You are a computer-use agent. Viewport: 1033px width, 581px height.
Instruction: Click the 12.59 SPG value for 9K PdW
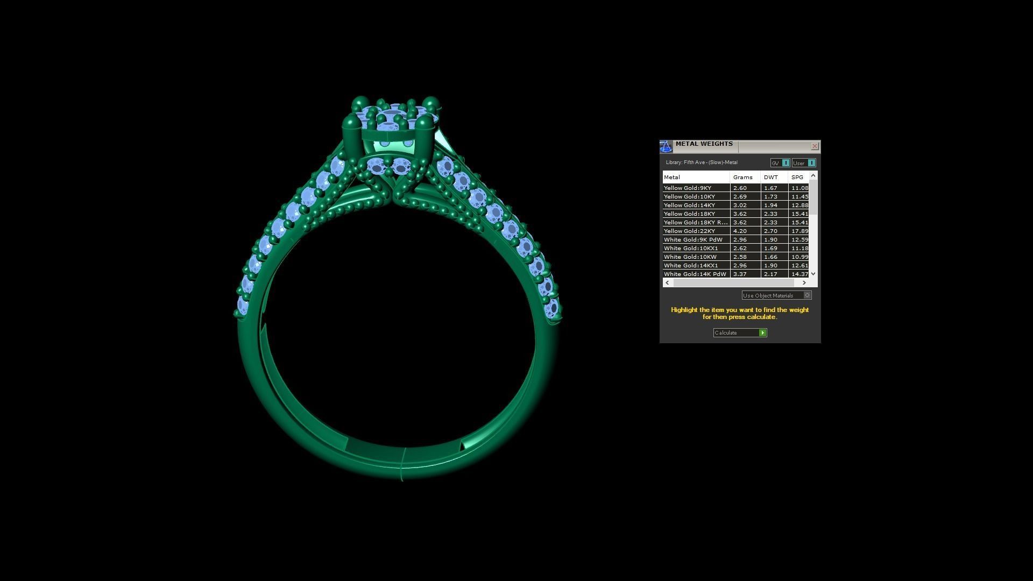click(x=799, y=239)
